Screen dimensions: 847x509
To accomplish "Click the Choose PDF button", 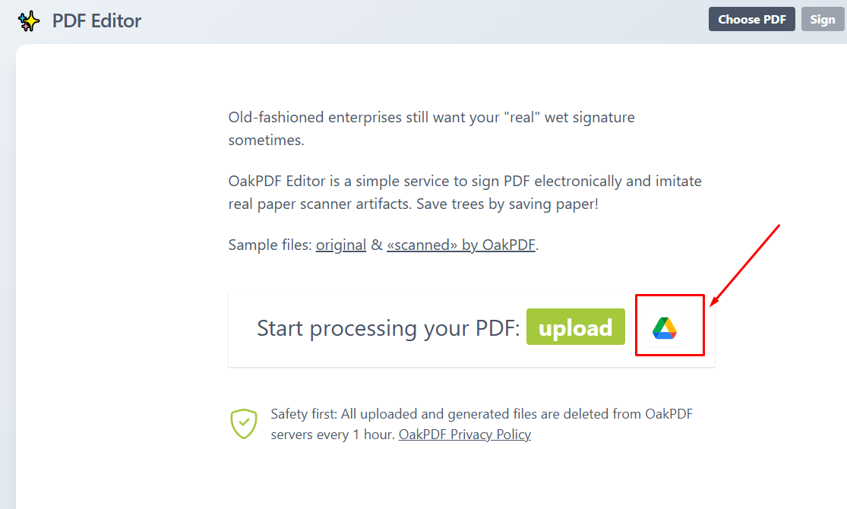I will pos(751,18).
